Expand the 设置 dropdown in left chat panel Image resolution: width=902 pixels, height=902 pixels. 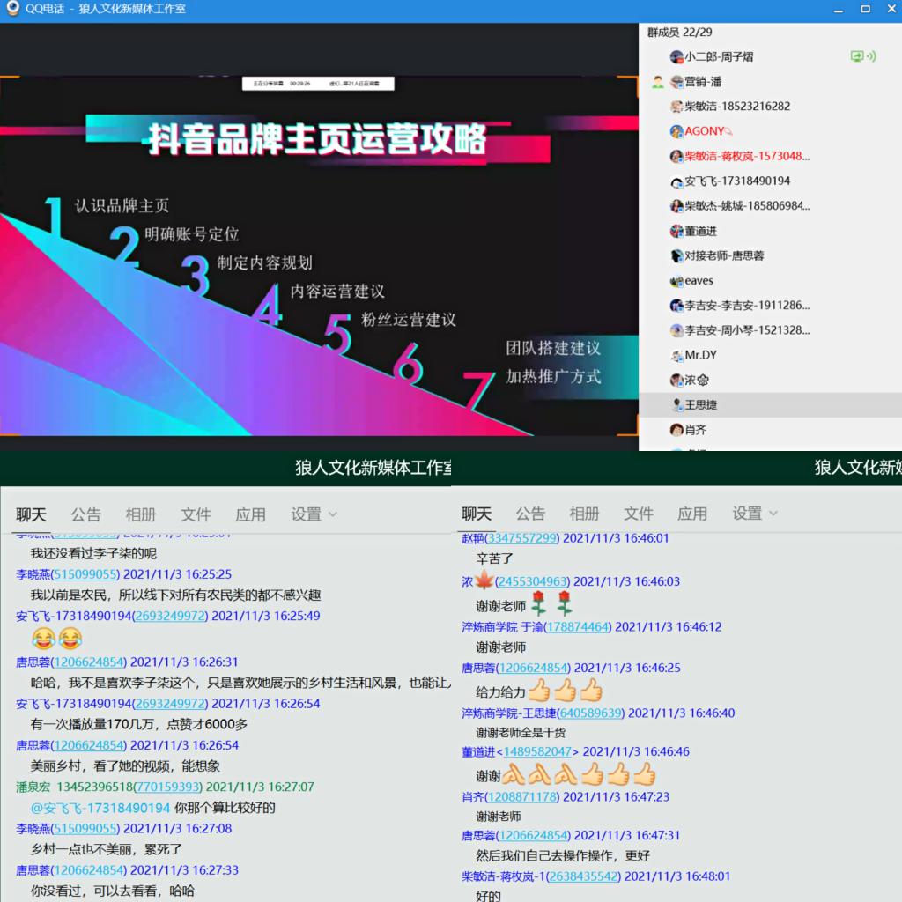[314, 514]
